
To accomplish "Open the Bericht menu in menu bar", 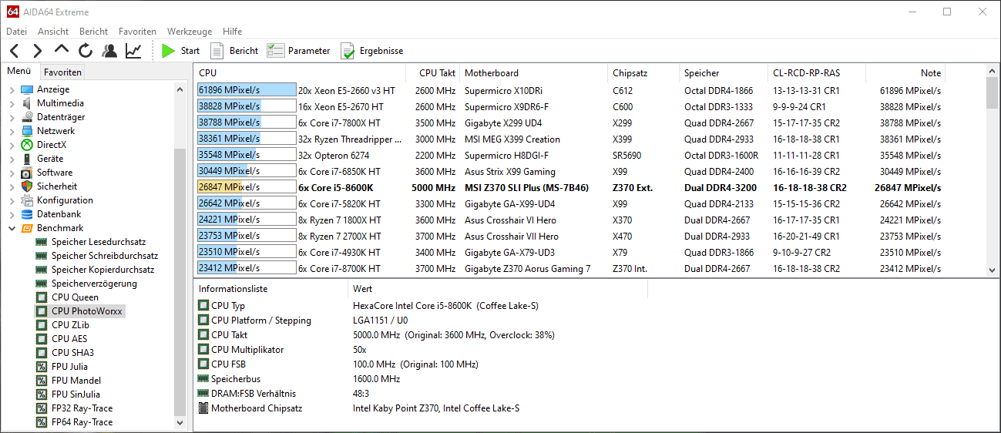I will (94, 32).
